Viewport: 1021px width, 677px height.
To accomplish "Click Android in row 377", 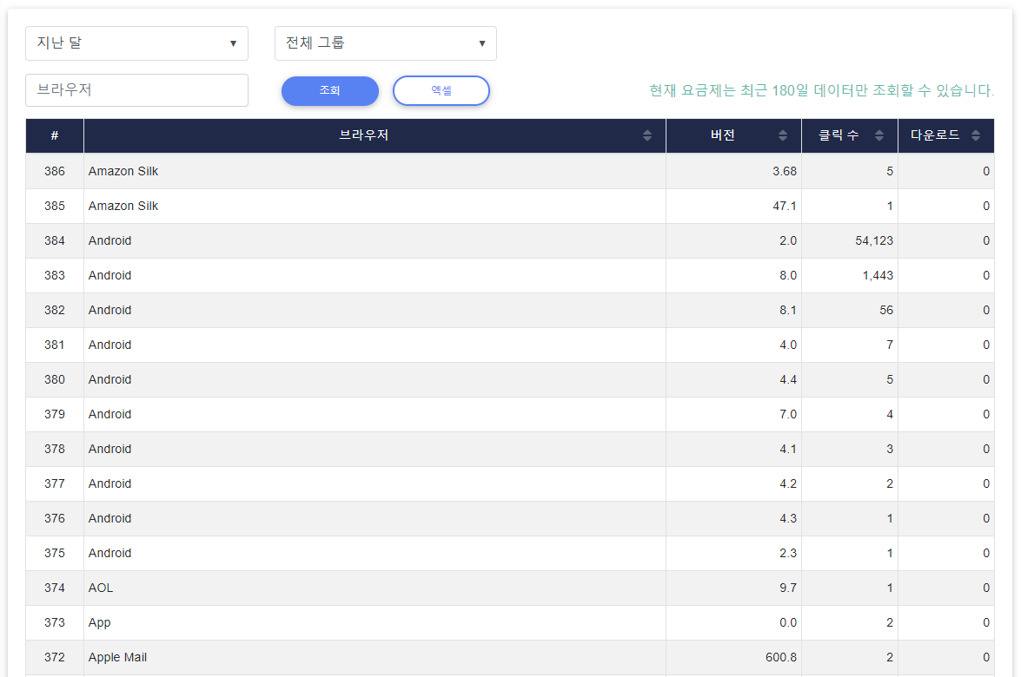I will 109,483.
